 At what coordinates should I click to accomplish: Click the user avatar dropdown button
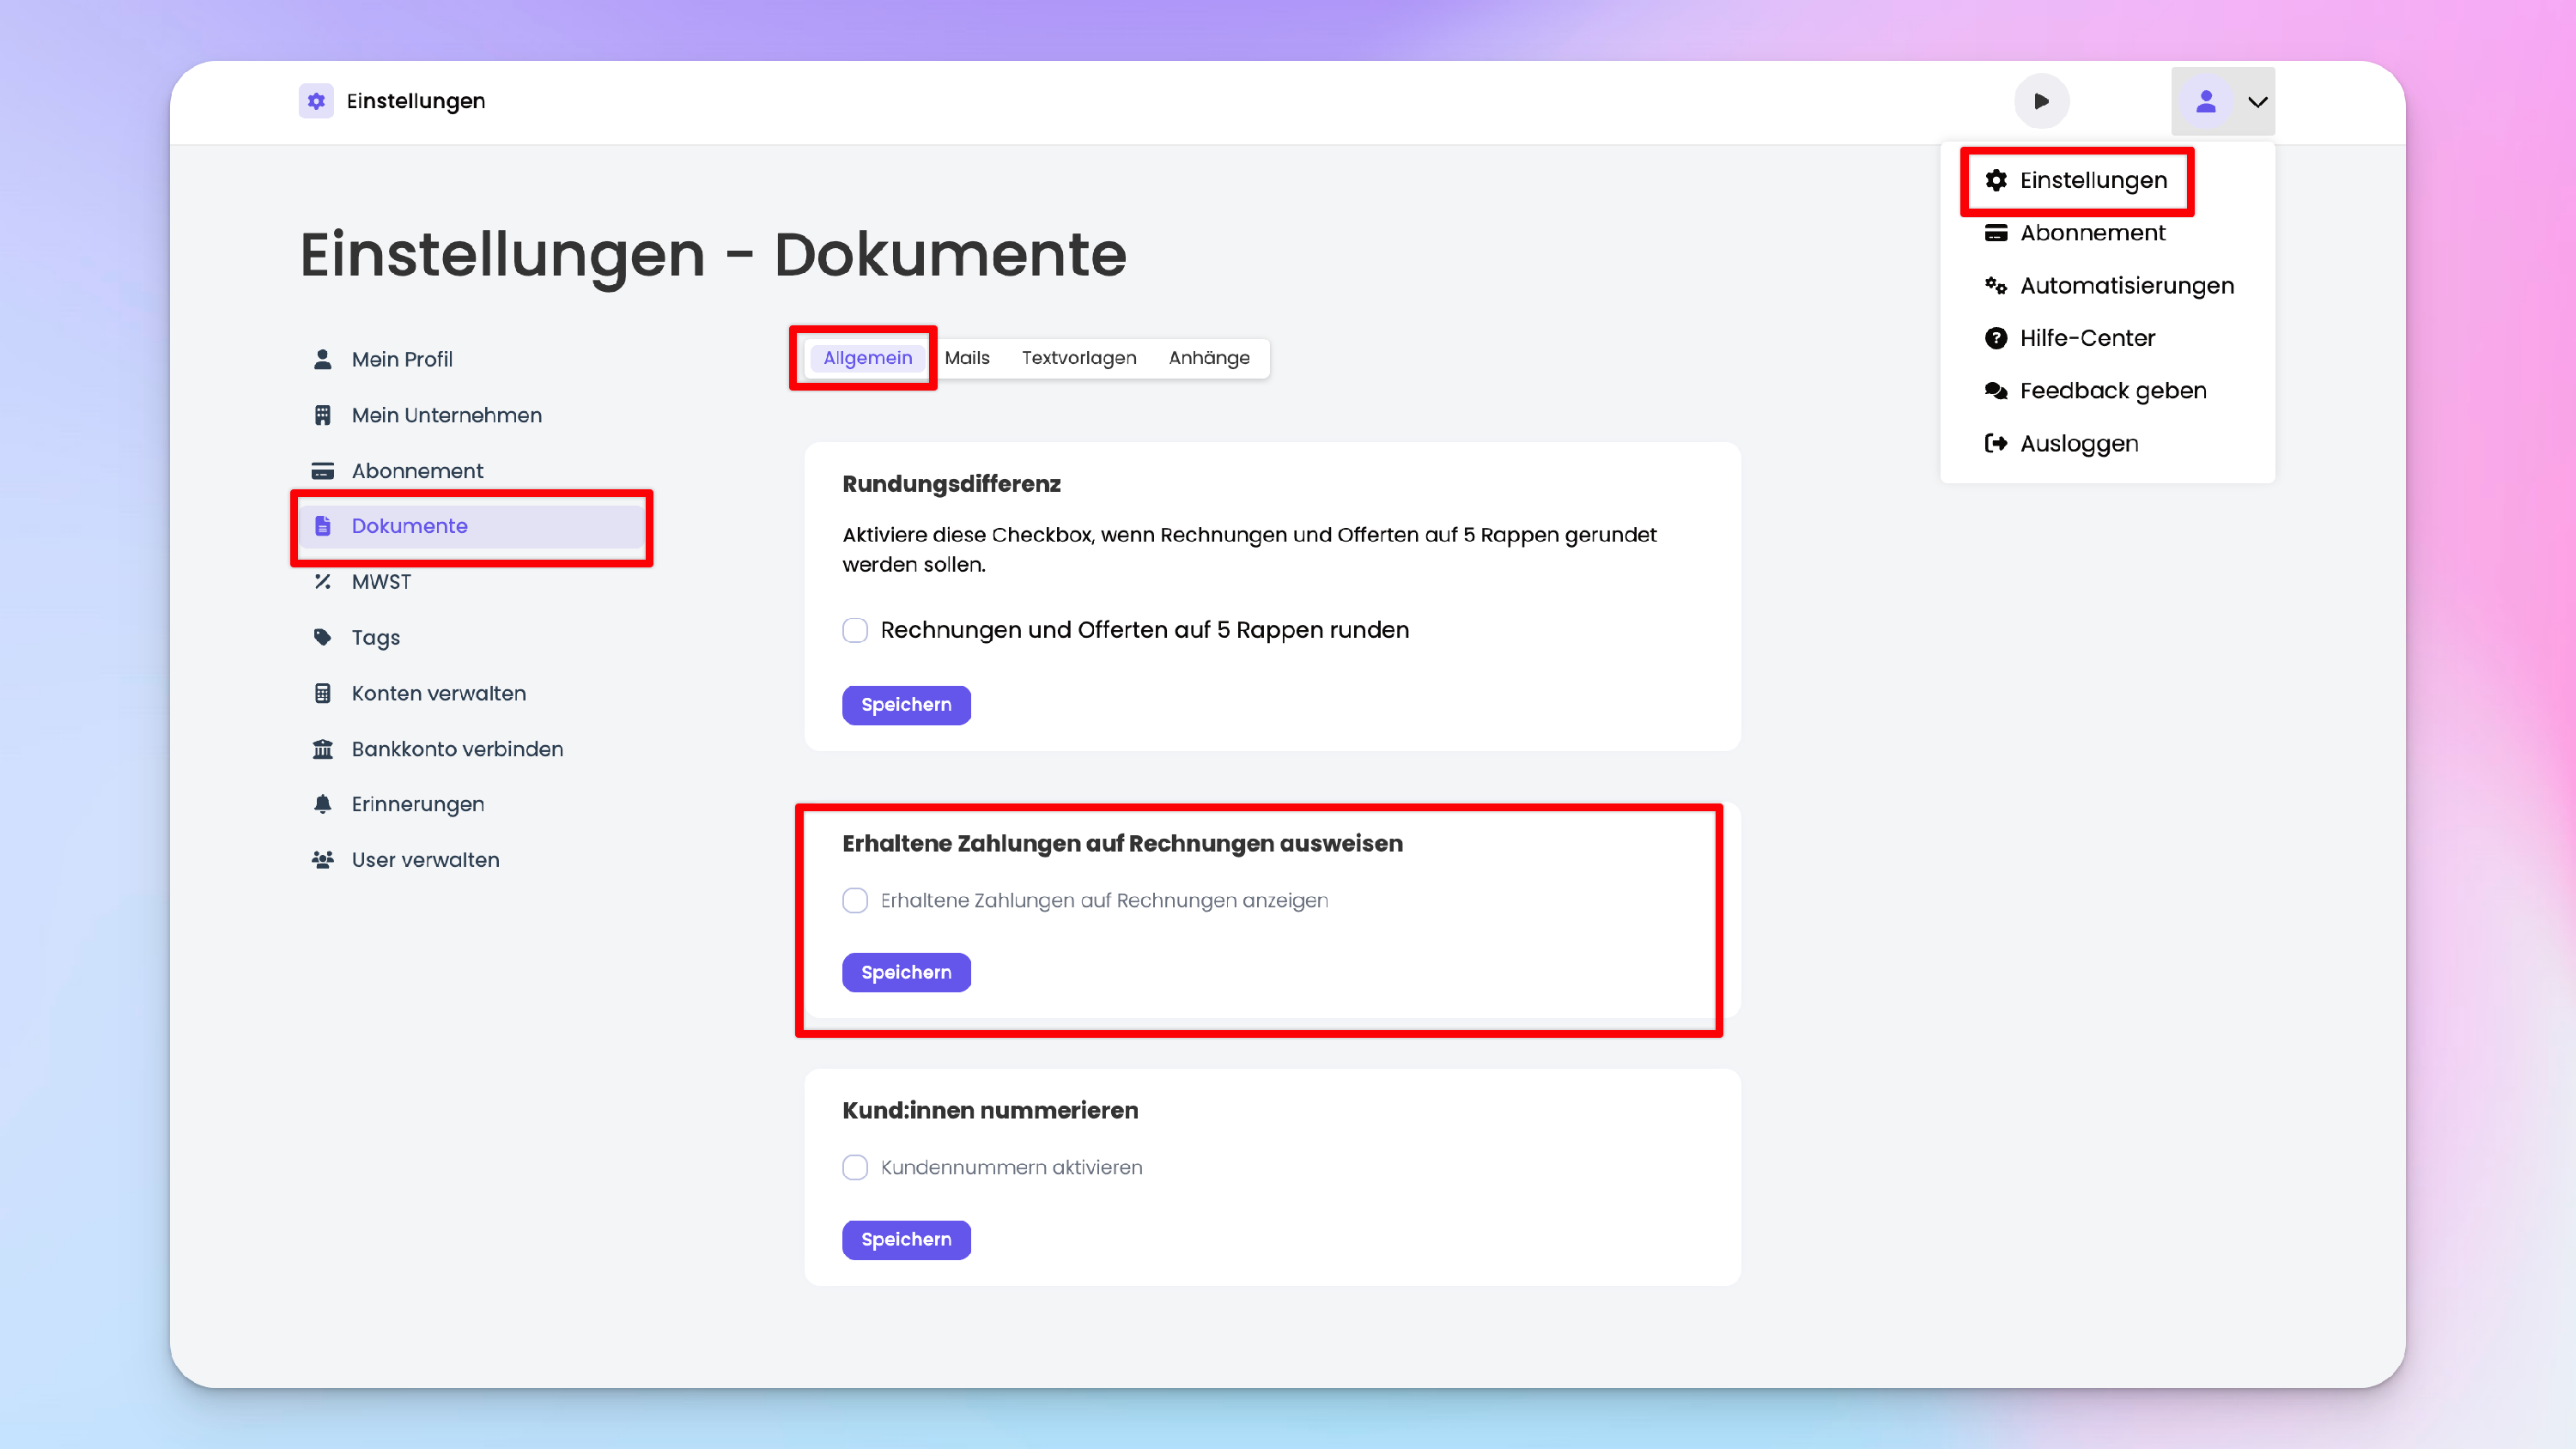click(x=2206, y=101)
